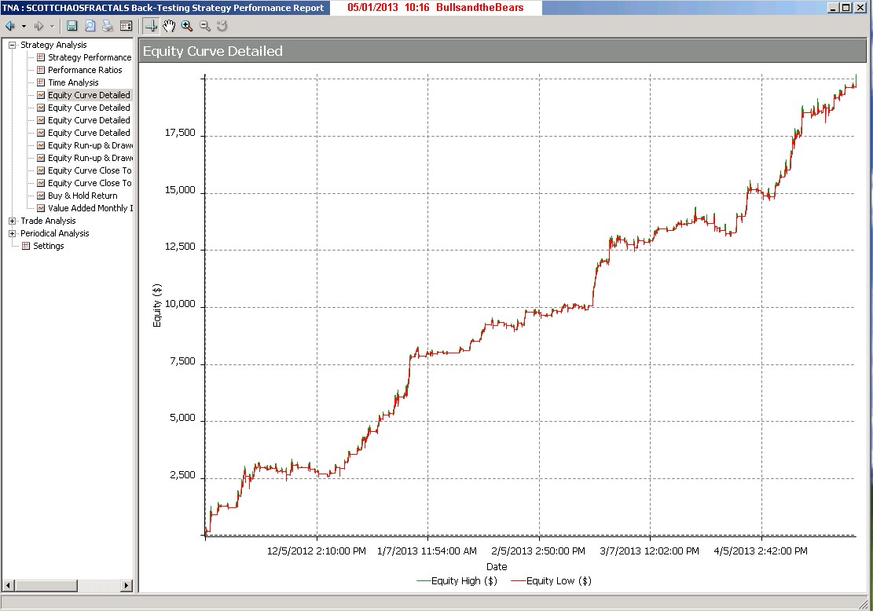Open the Forward button history dropdown arrow
Screen dimensions: 873x611
[x=53, y=26]
